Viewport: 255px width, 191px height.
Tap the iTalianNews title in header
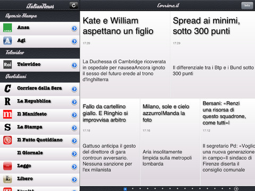[40, 6]
